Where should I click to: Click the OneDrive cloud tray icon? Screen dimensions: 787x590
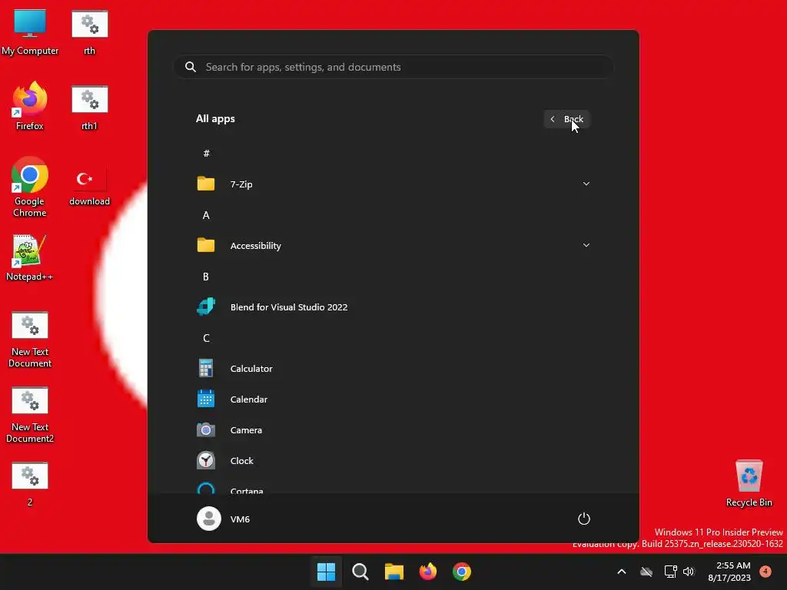coord(646,572)
